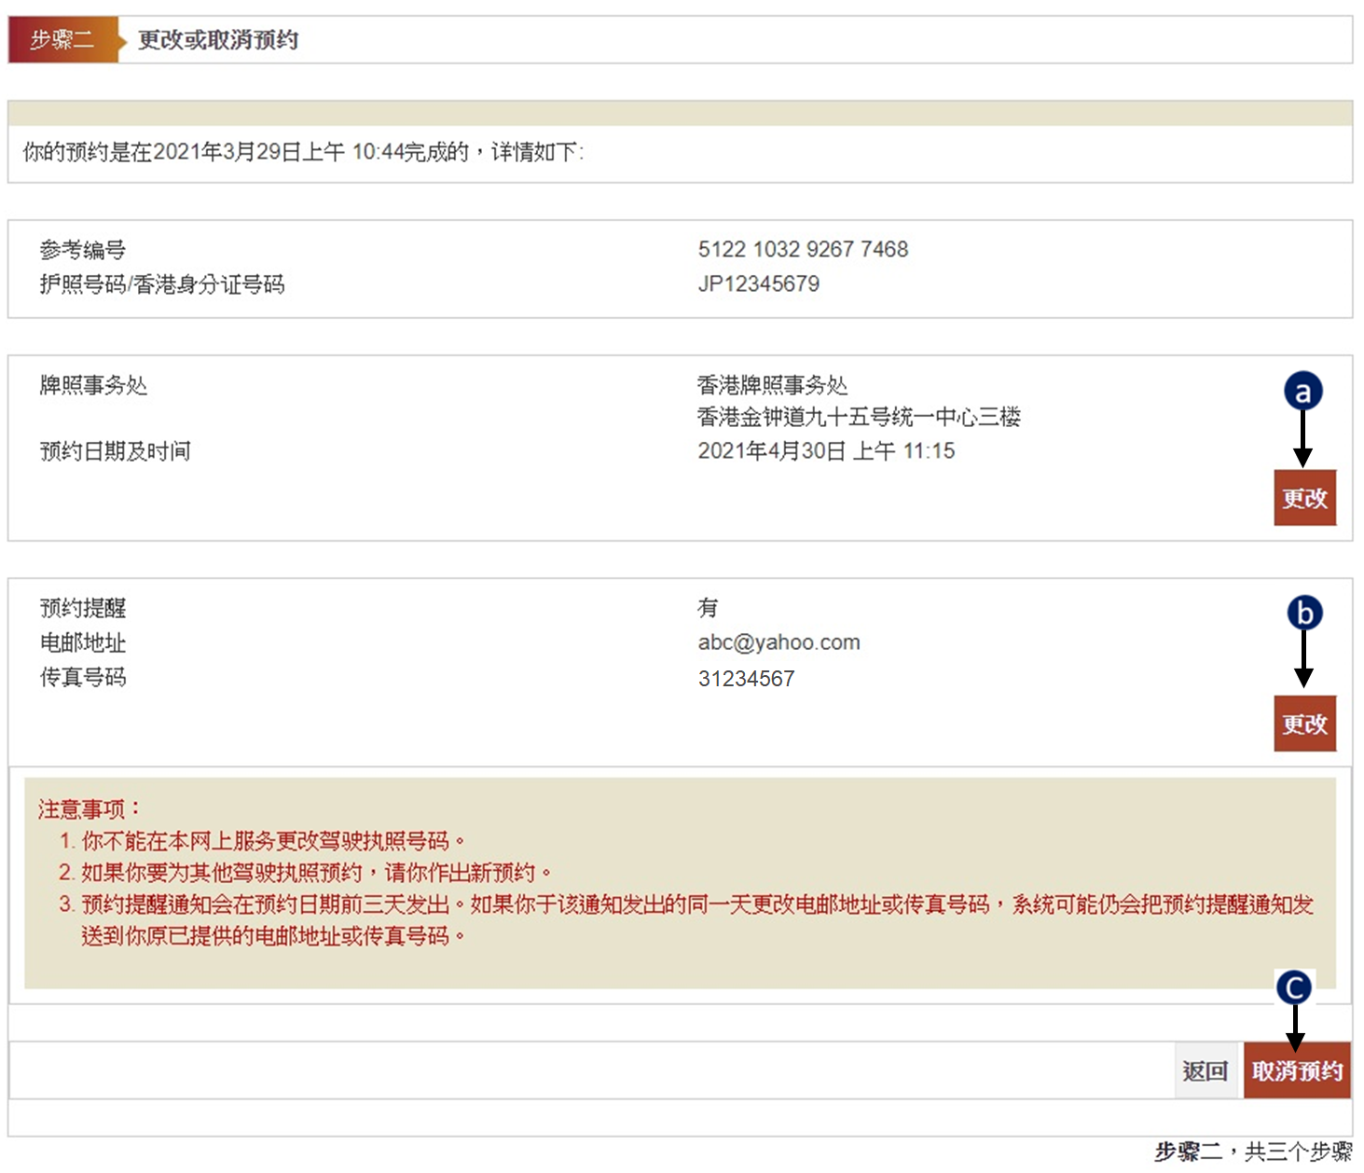Click the blue circle marker labeled a
The width and height of the screenshot is (1364, 1173).
coord(1302,392)
